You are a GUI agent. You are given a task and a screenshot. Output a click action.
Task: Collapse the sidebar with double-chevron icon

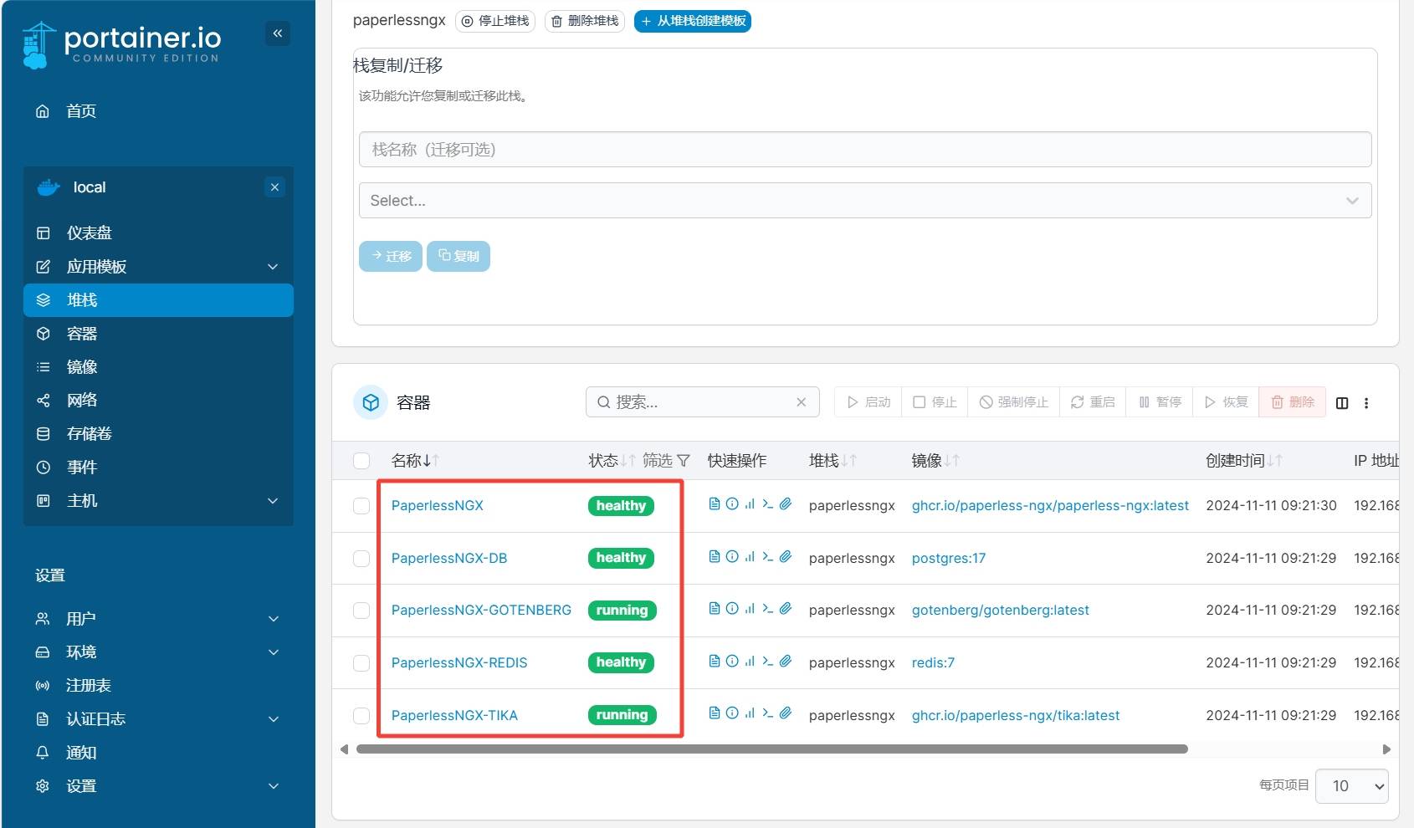pyautogui.click(x=278, y=33)
